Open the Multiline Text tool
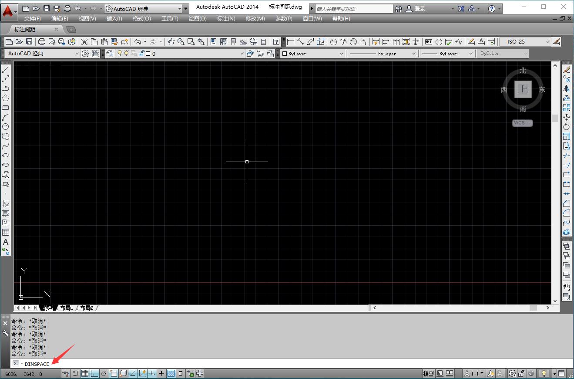Image resolution: width=574 pixels, height=379 pixels. click(6, 243)
